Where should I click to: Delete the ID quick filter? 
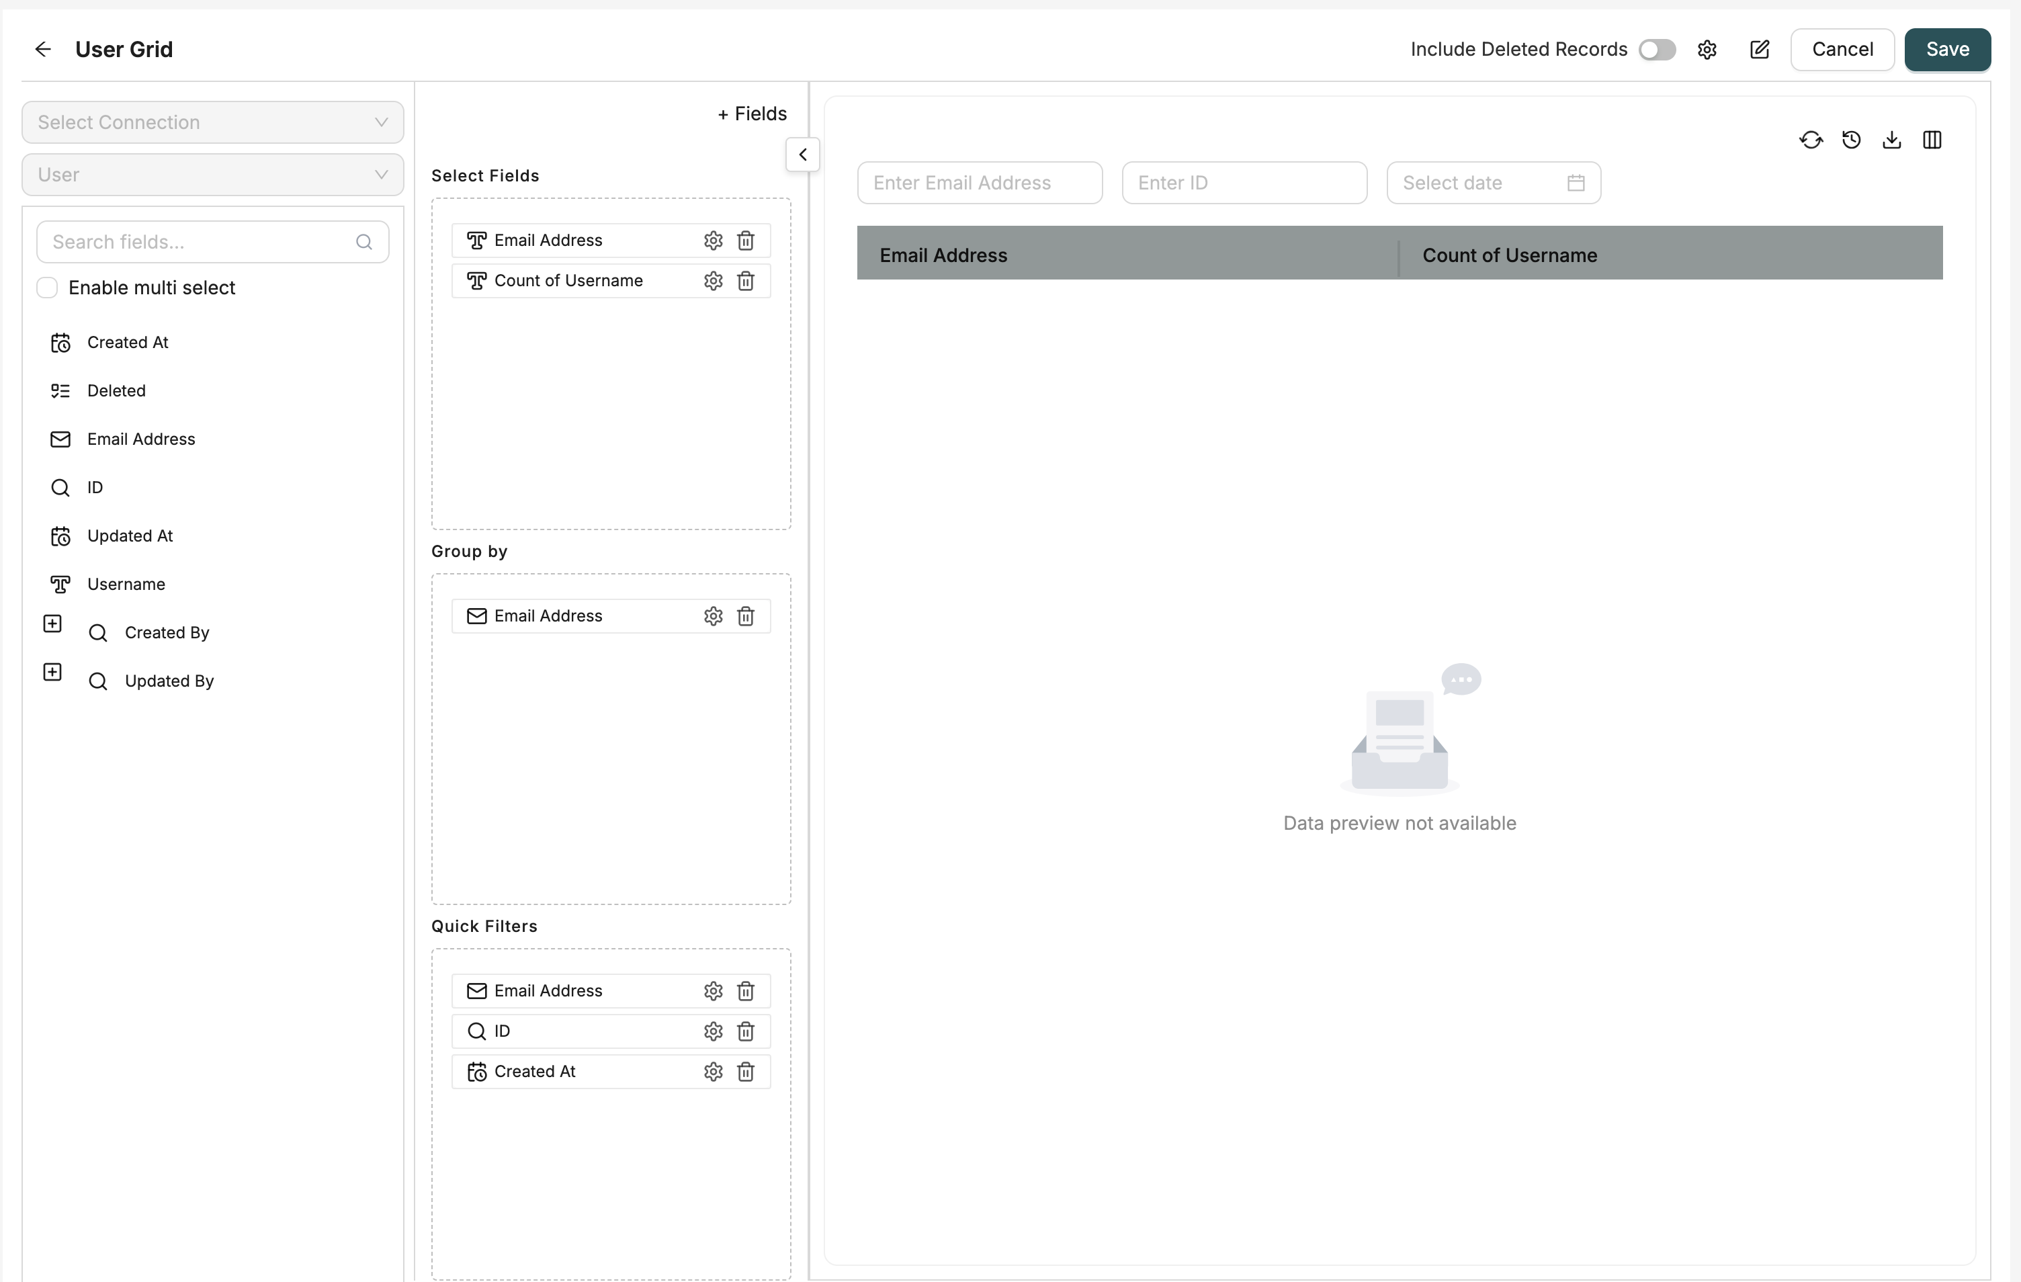[746, 1031]
